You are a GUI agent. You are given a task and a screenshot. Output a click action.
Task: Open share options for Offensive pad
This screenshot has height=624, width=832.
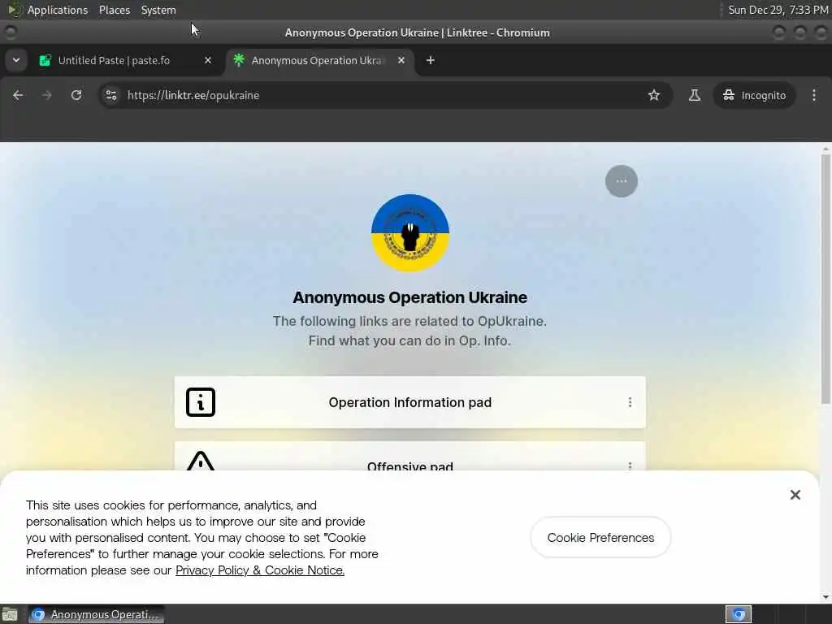coord(630,466)
